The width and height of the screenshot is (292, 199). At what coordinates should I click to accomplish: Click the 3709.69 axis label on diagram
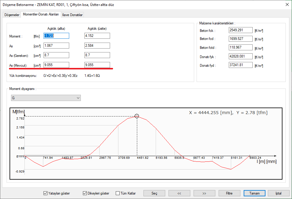point(124,158)
